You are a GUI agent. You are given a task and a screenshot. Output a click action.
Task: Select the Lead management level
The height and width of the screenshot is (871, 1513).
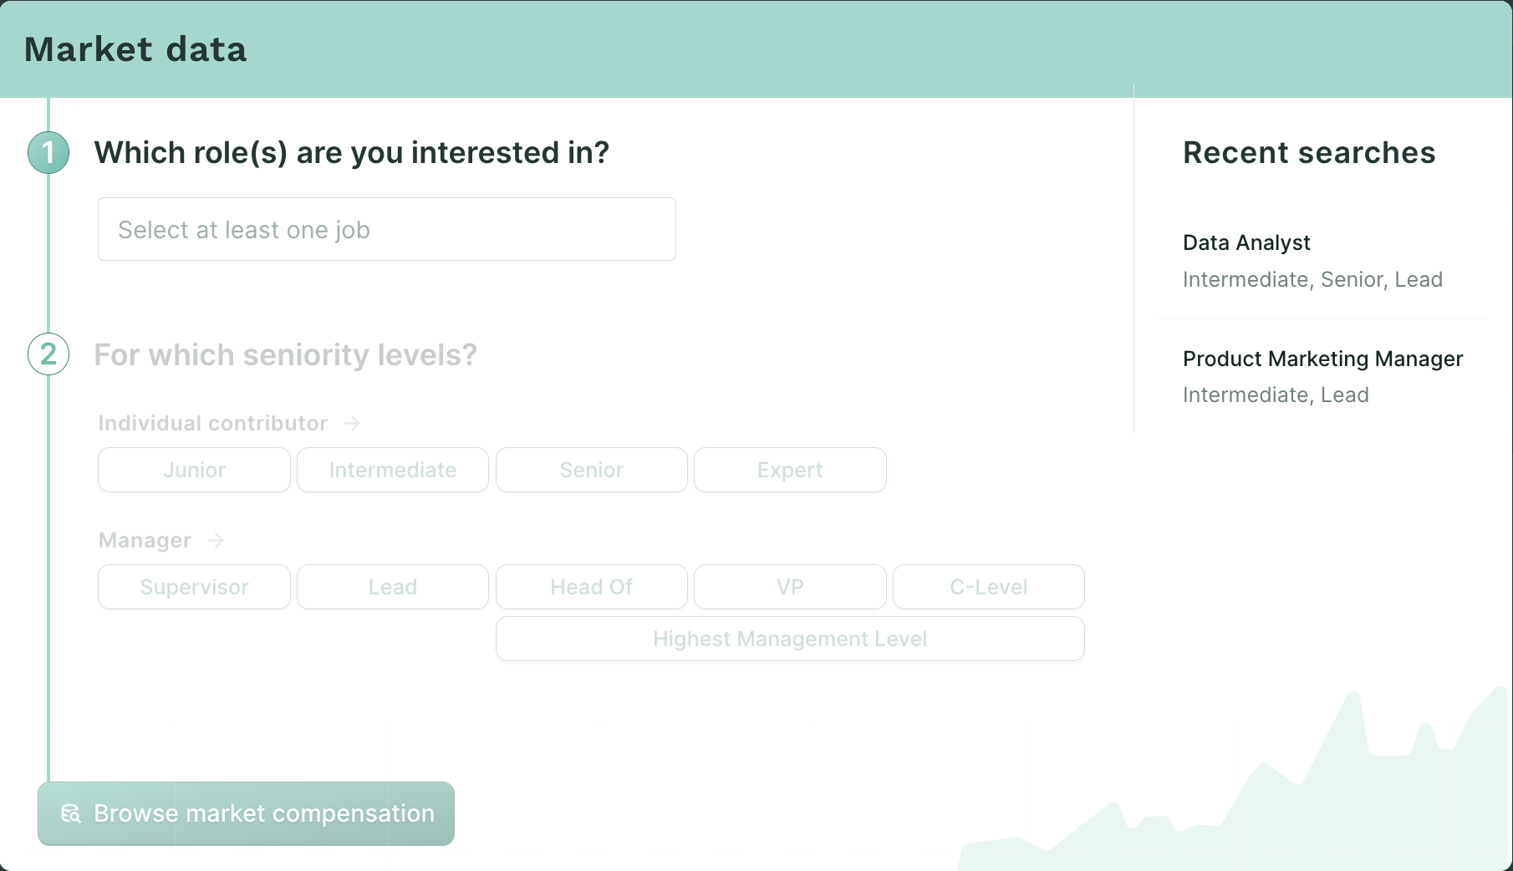click(x=392, y=587)
